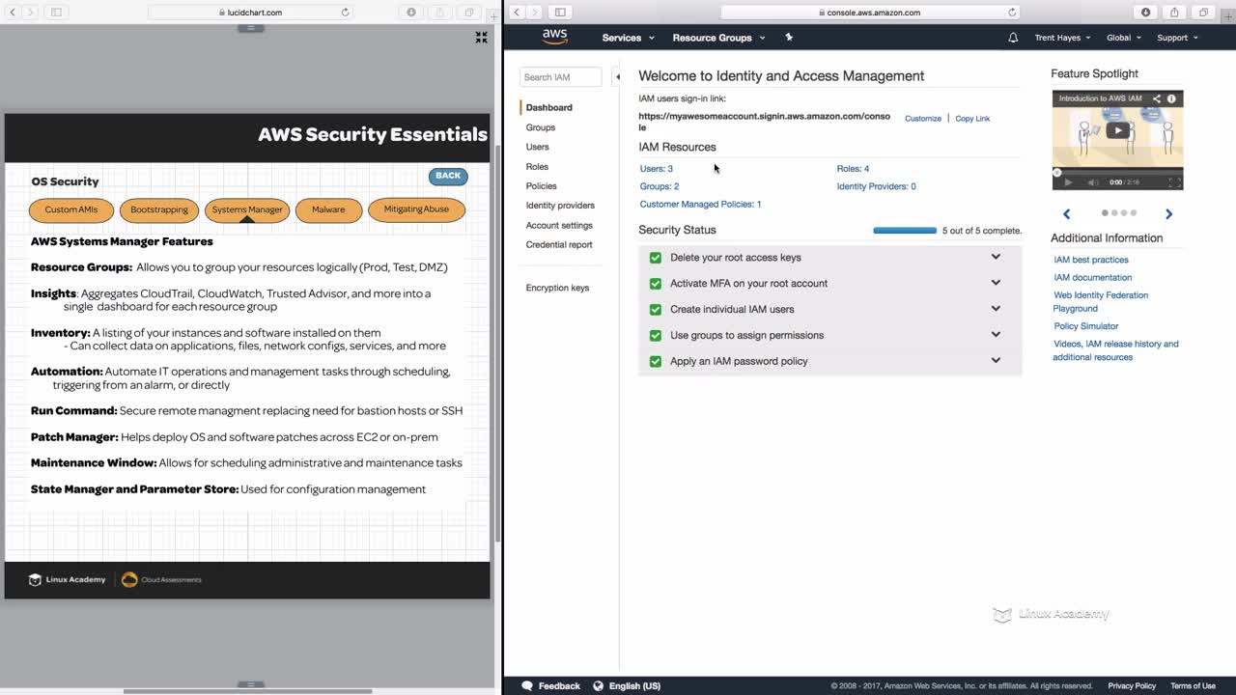The height and width of the screenshot is (695, 1236).
Task: Click the Apply an IAM password policy checkmark
Action: 656,361
